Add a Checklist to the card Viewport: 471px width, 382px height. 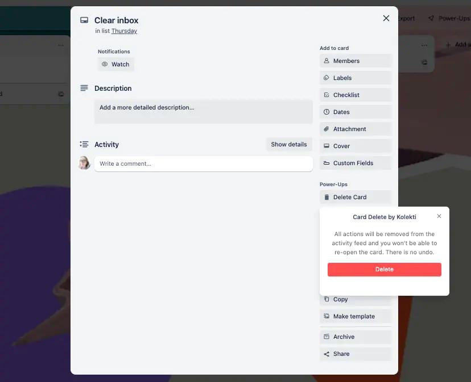coord(356,95)
